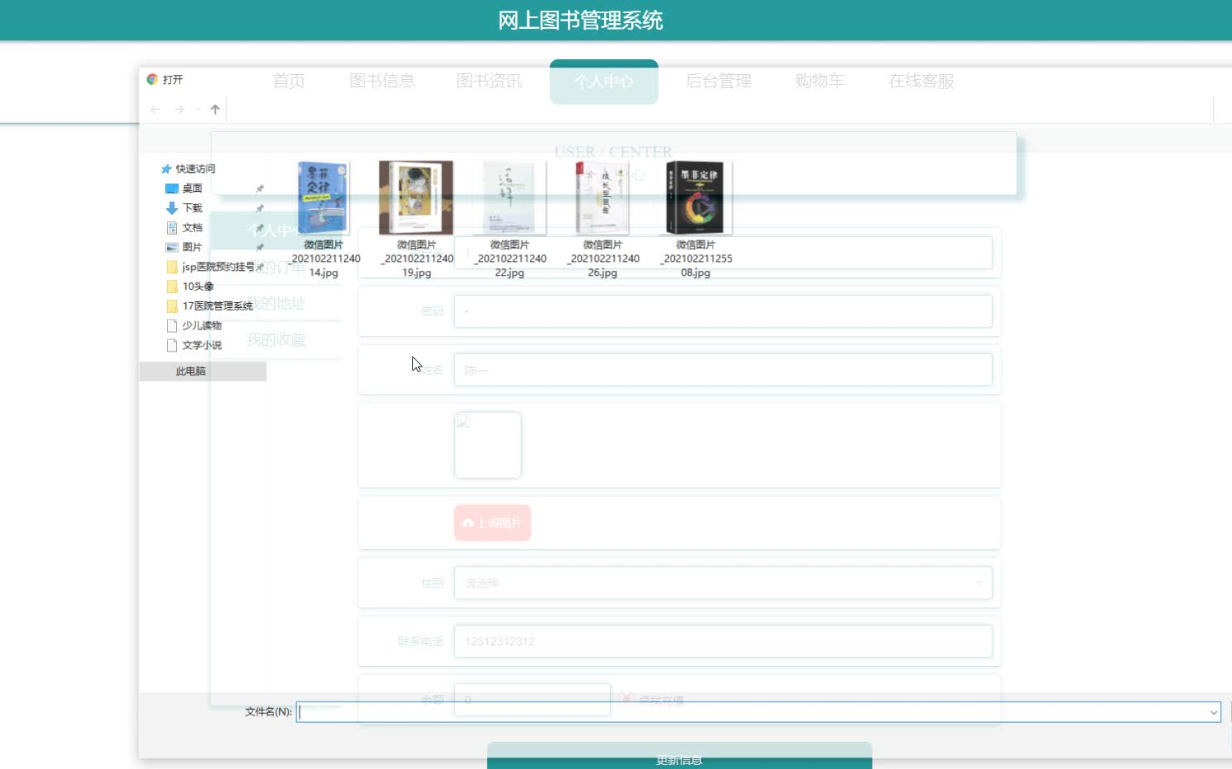This screenshot has width=1232, height=769.
Task: Click the 密码 password input field
Action: pyautogui.click(x=723, y=311)
